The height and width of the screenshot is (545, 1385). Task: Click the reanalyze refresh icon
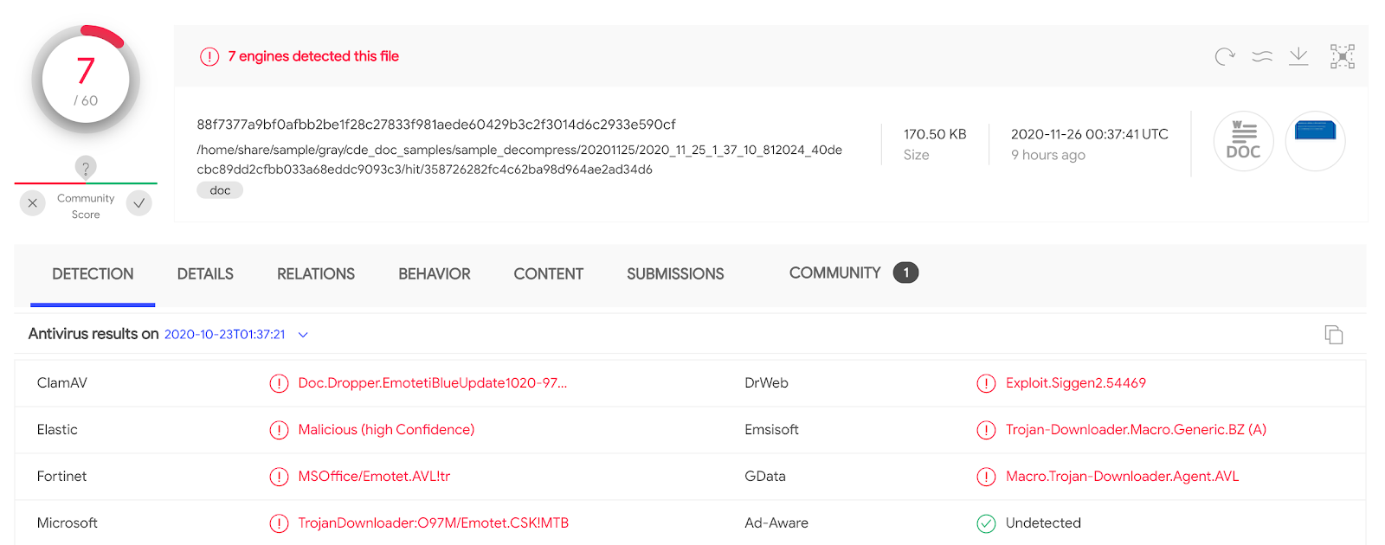tap(1225, 57)
